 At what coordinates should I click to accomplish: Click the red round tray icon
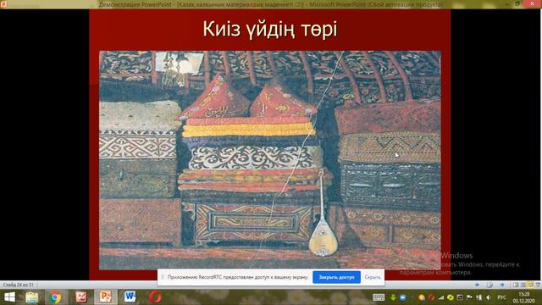[x=431, y=297]
